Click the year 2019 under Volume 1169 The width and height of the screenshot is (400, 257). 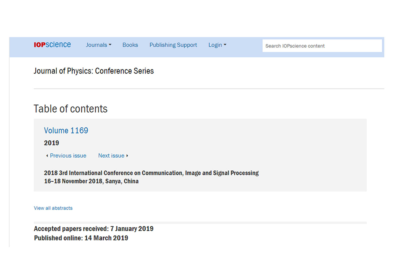pyautogui.click(x=51, y=143)
